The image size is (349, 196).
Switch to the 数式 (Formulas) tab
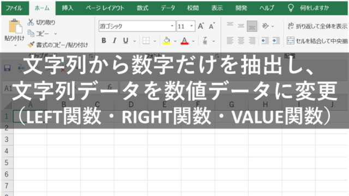pos(142,8)
